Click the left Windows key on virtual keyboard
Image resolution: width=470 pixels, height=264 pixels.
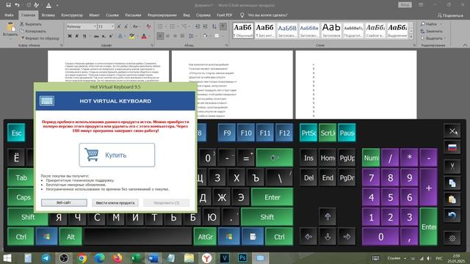(46, 237)
